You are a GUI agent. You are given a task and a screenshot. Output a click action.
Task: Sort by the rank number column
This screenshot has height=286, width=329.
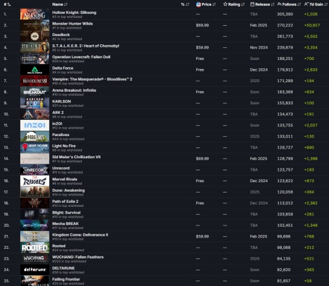point(7,4)
